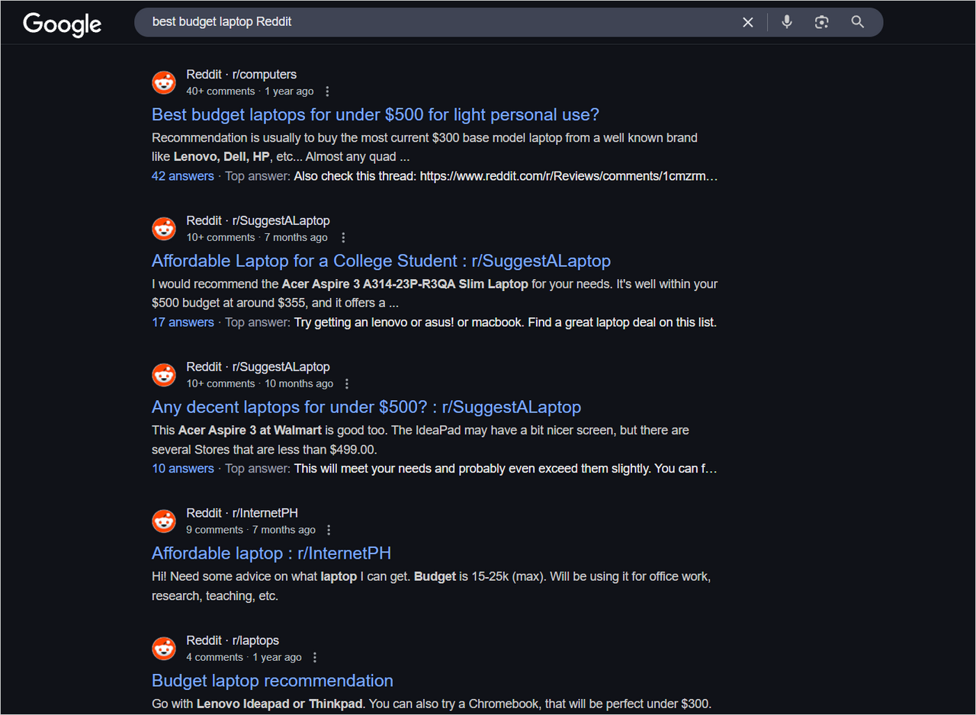976x715 pixels.
Task: Open Google Lens image search
Action: (821, 22)
